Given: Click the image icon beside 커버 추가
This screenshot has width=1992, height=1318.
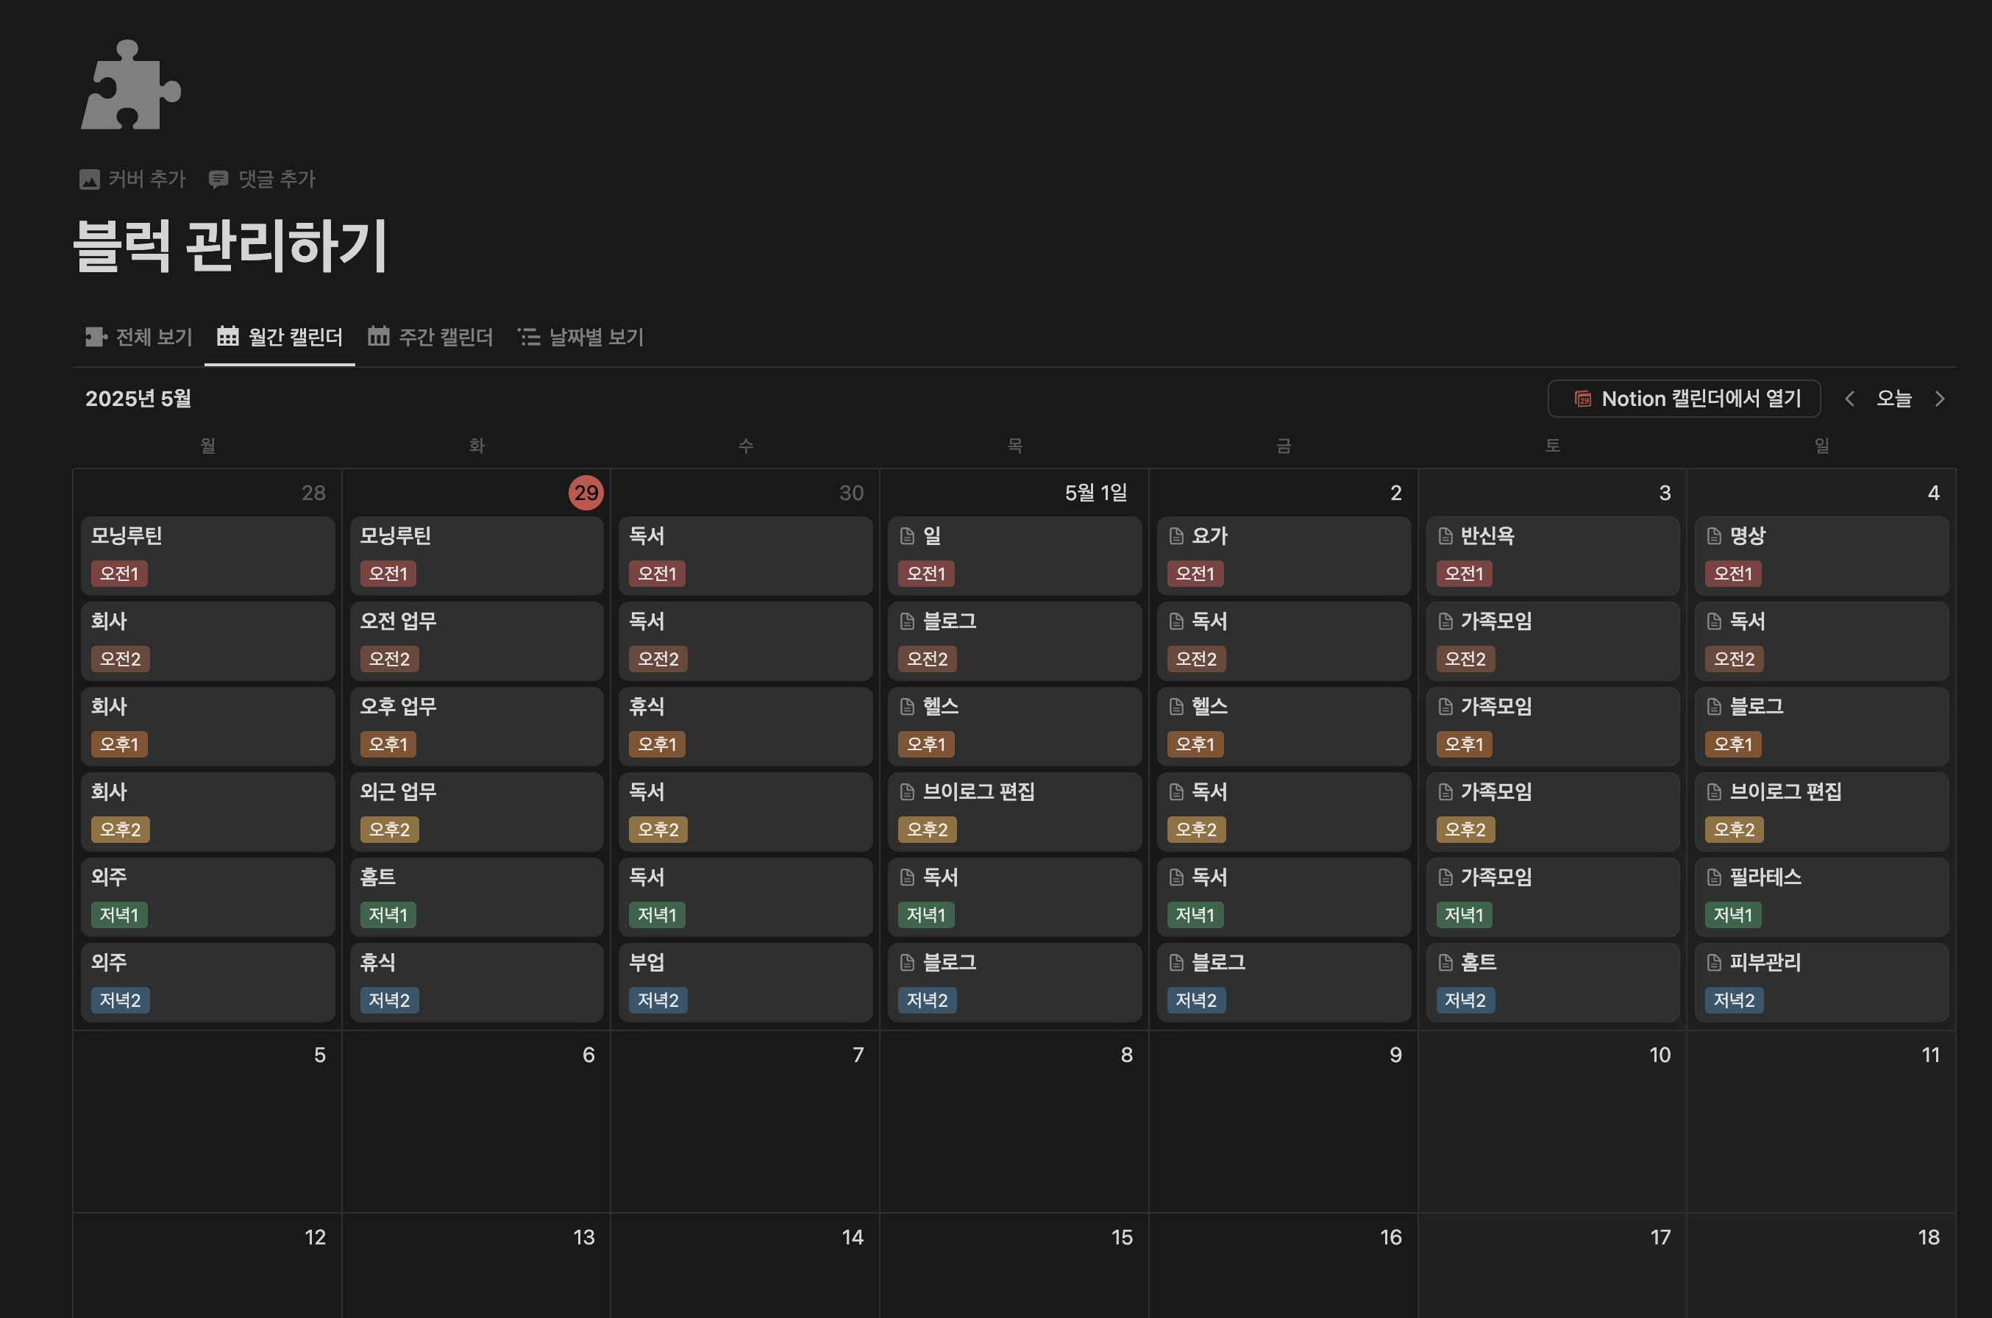Looking at the screenshot, I should (x=90, y=179).
